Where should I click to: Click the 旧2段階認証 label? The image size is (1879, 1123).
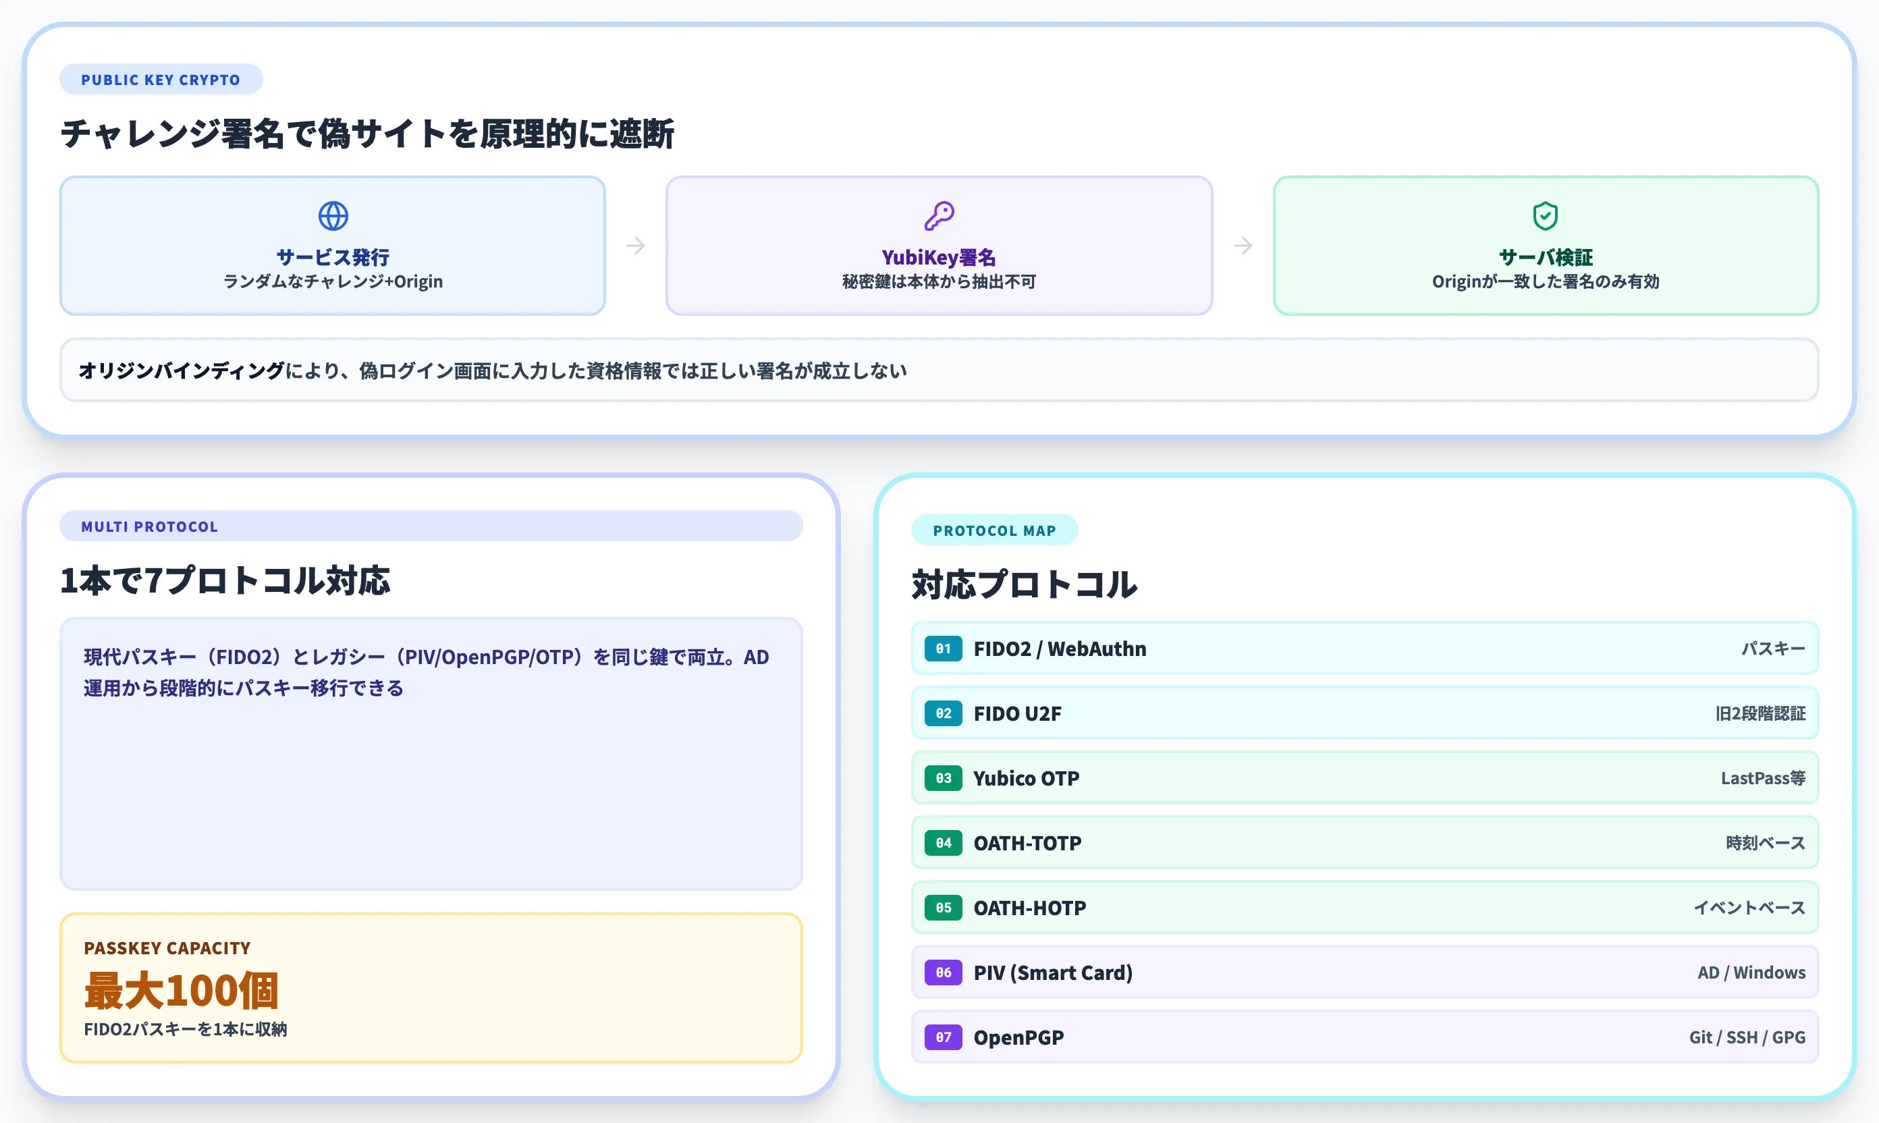(1760, 713)
